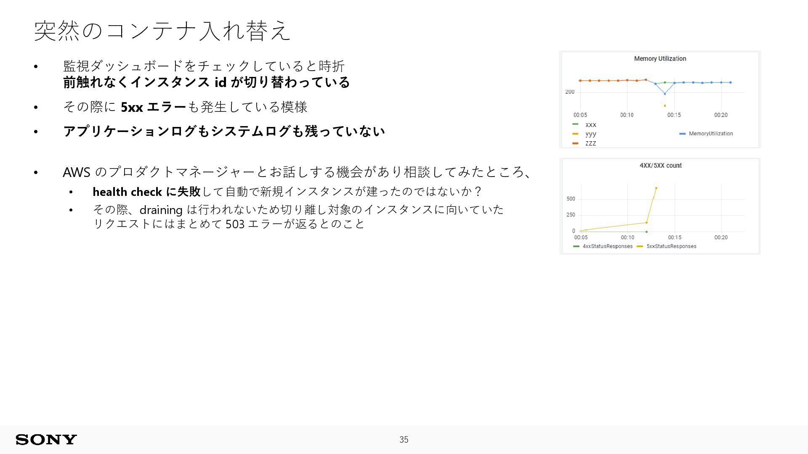Click the 500 y-axis label in count chart

[571, 199]
